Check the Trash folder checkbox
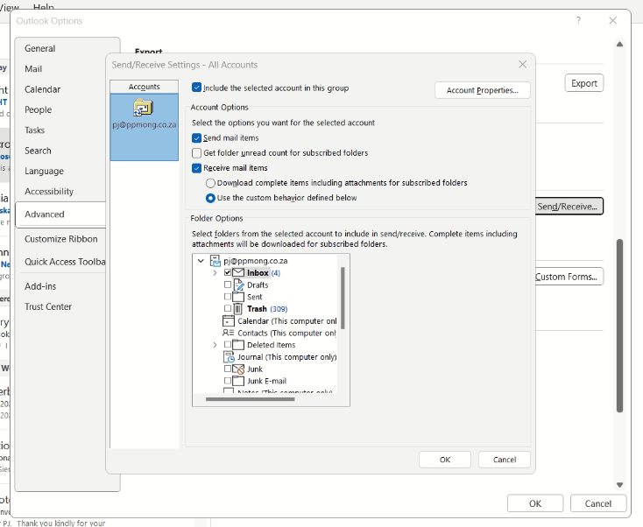This screenshot has height=527, width=643. click(228, 308)
